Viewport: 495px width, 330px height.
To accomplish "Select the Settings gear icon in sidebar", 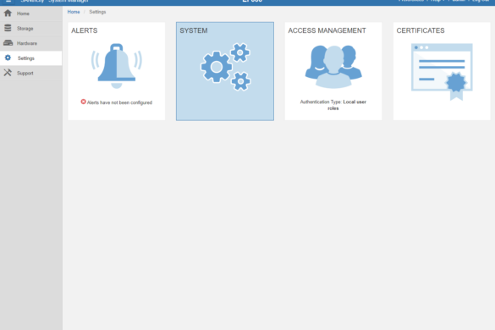I will coord(8,58).
